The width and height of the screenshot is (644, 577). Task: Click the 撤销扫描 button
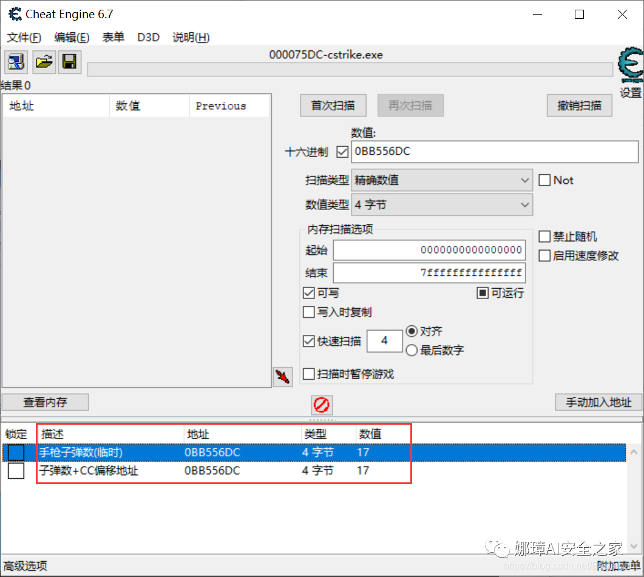coord(579,106)
